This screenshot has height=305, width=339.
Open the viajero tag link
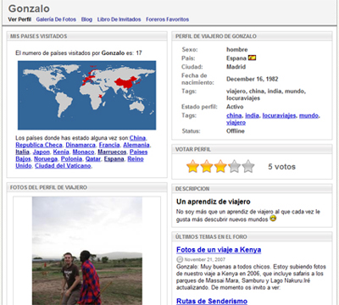[236, 123]
